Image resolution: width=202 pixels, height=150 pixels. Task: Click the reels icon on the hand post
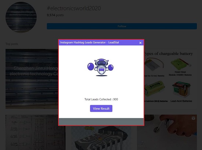193,118
